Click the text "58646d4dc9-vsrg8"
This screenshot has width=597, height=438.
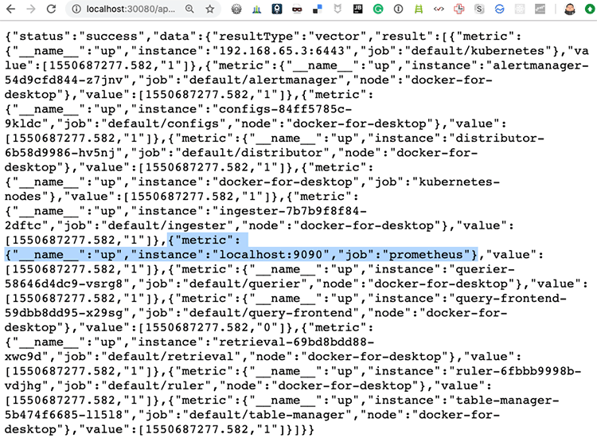click(64, 284)
